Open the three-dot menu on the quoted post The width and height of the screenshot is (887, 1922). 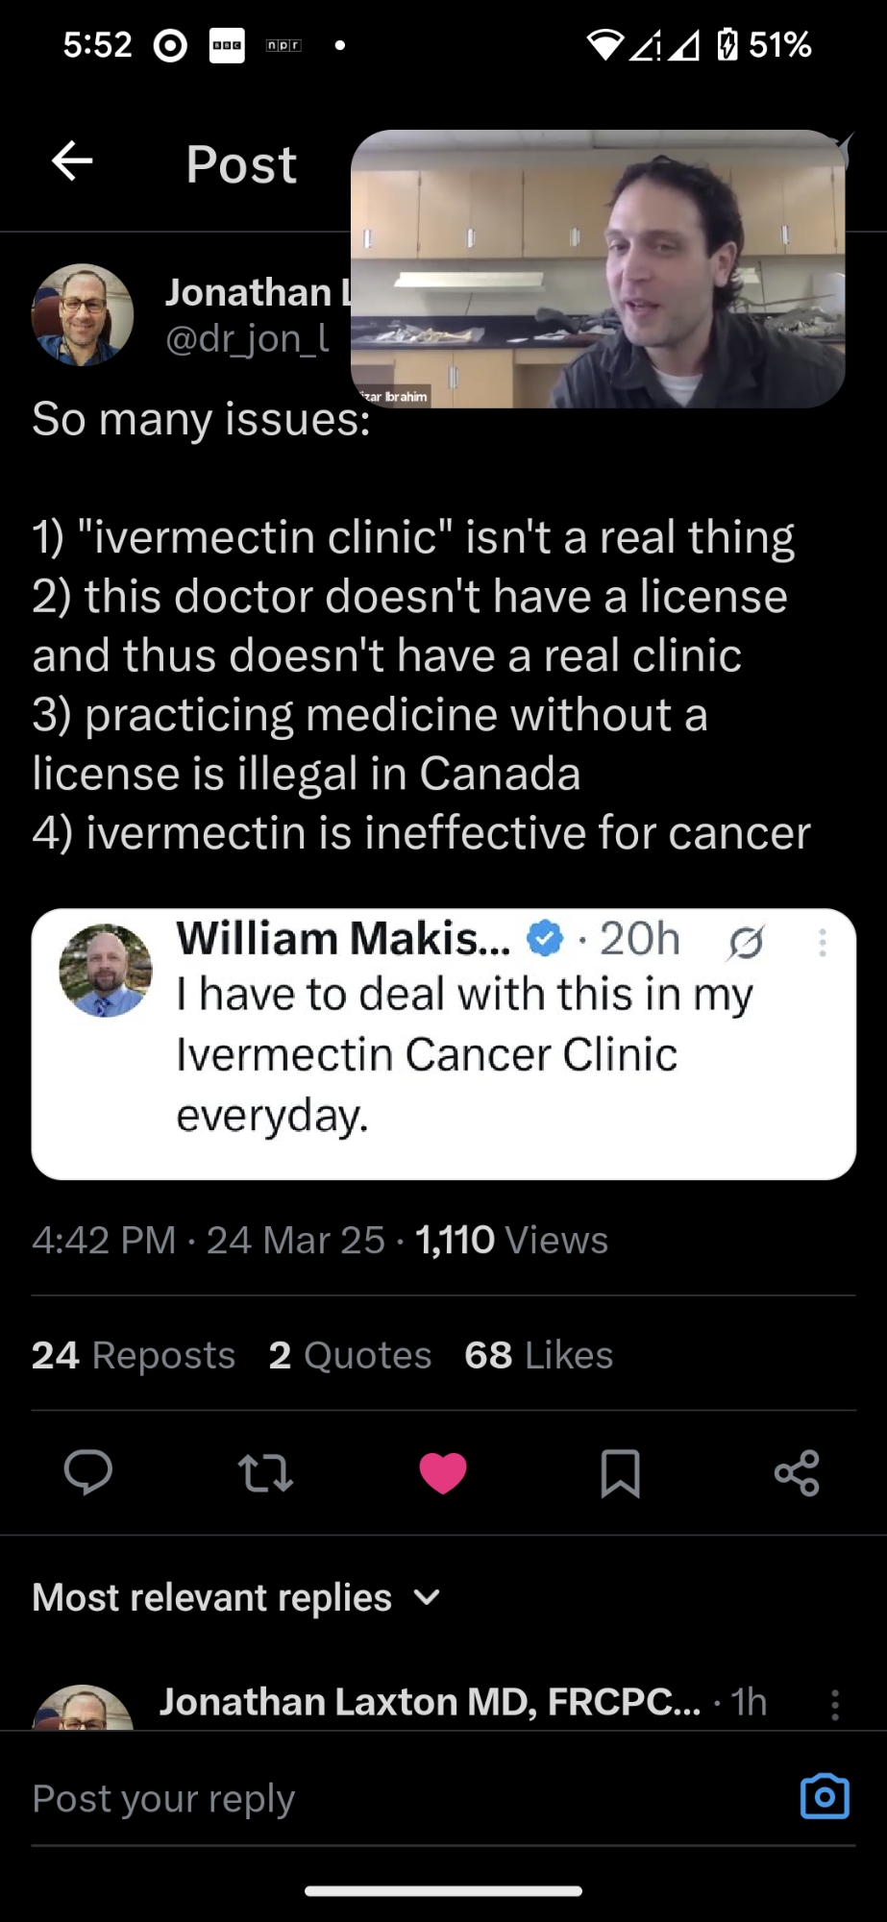pos(823,943)
